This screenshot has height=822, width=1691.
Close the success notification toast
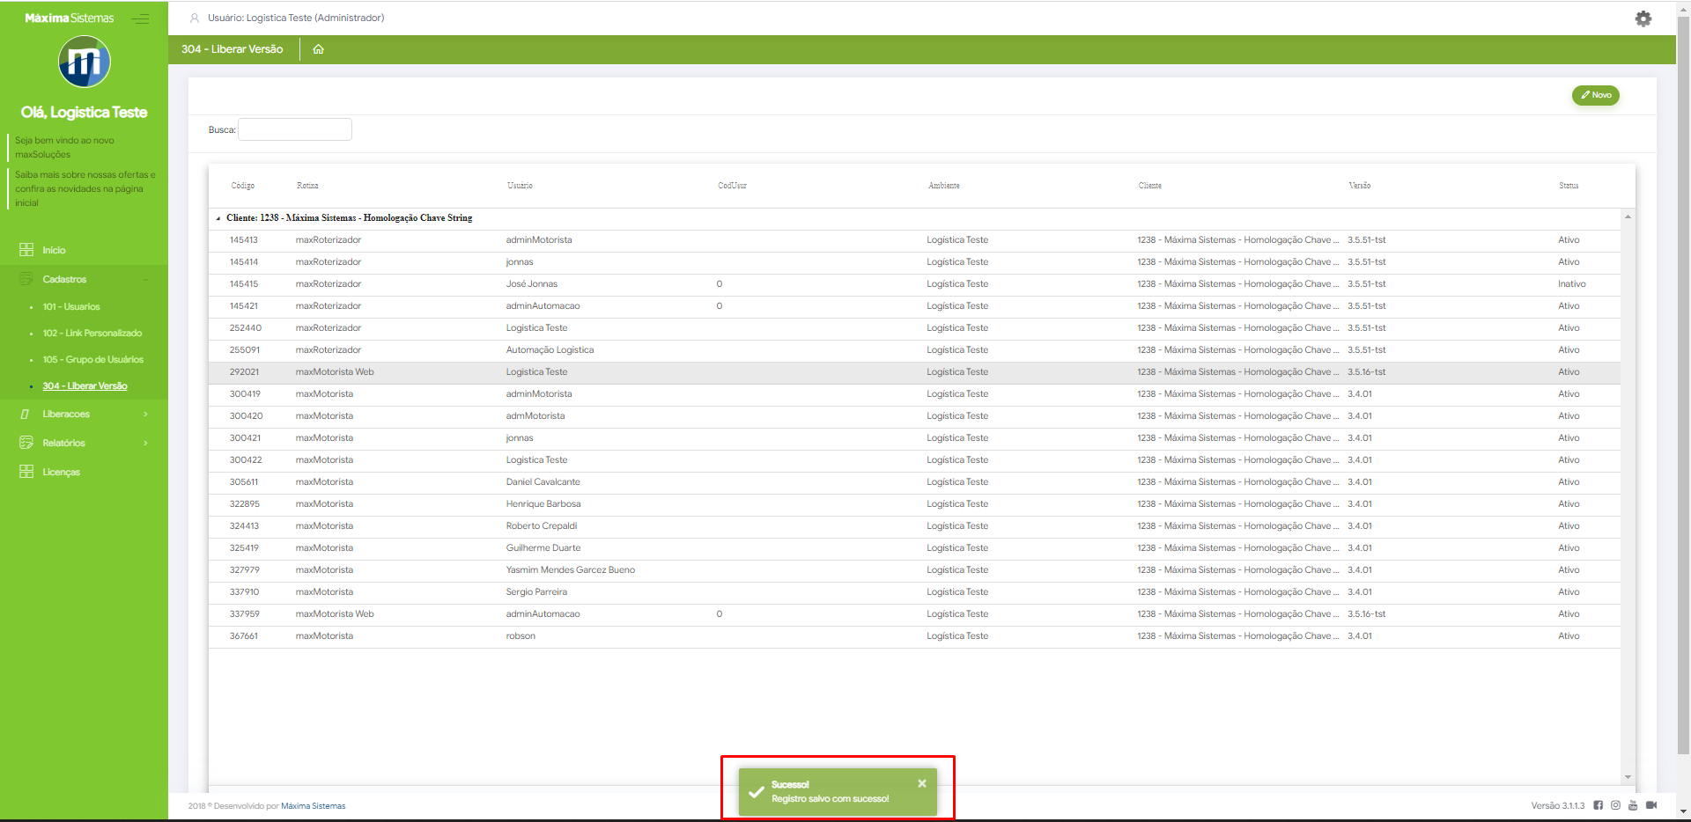[x=921, y=783]
